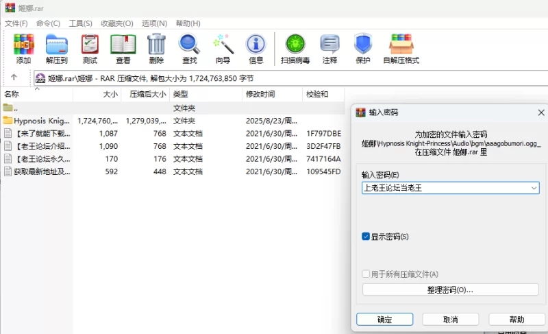The image size is (548, 334).
Task: Sort by 大小 column header
Action: 97,94
